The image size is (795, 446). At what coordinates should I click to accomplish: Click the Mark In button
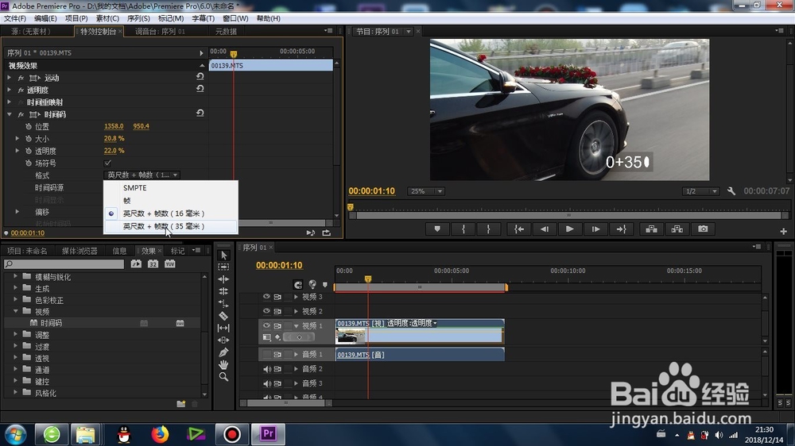463,229
